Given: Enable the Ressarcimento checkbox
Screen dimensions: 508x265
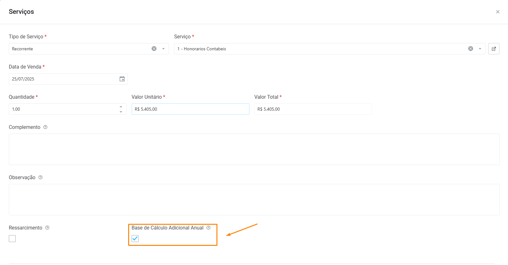Looking at the screenshot, I should (12, 239).
